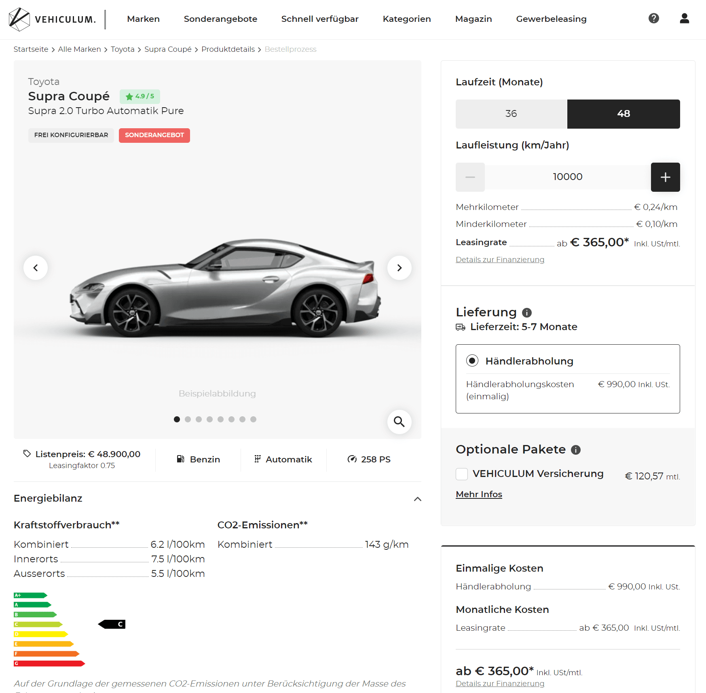The height and width of the screenshot is (693, 706).
Task: Click the Leasingfaktor 0.75 text
Action: point(82,466)
